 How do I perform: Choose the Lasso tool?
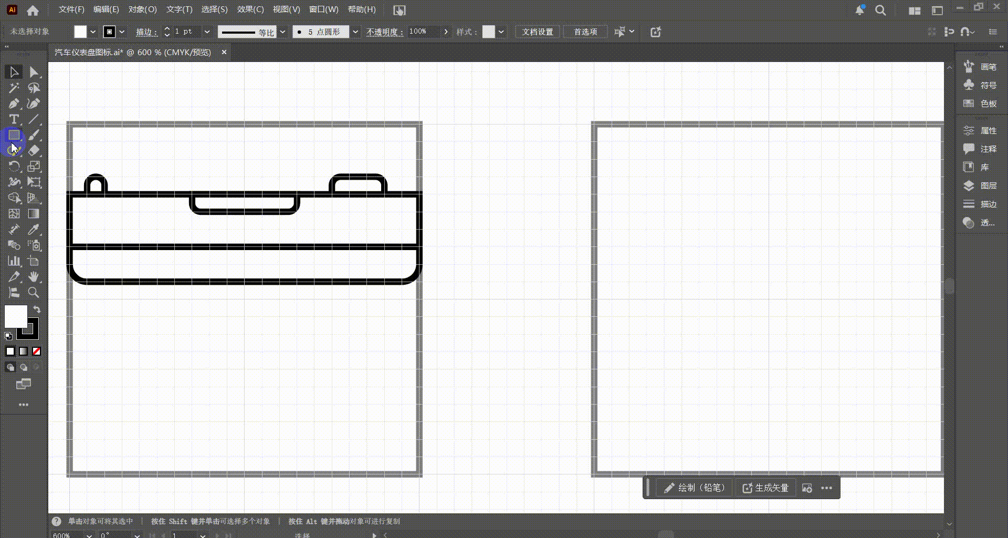pos(34,88)
